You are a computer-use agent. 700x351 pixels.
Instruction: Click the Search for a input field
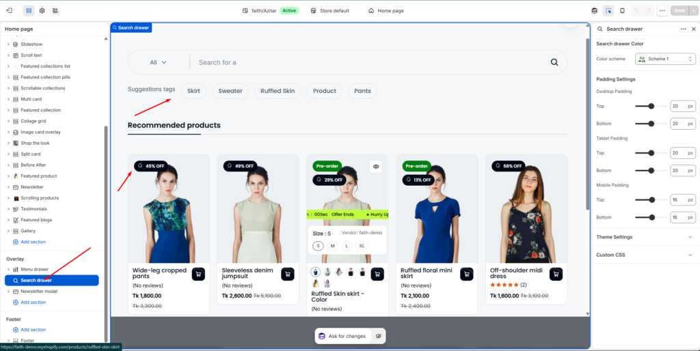[x=368, y=62]
